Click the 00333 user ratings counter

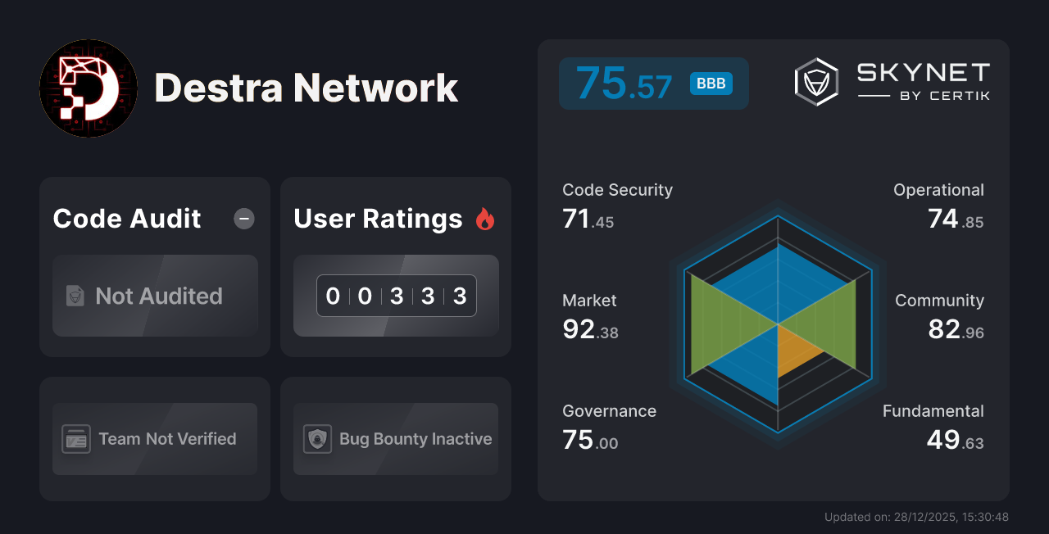pos(396,296)
